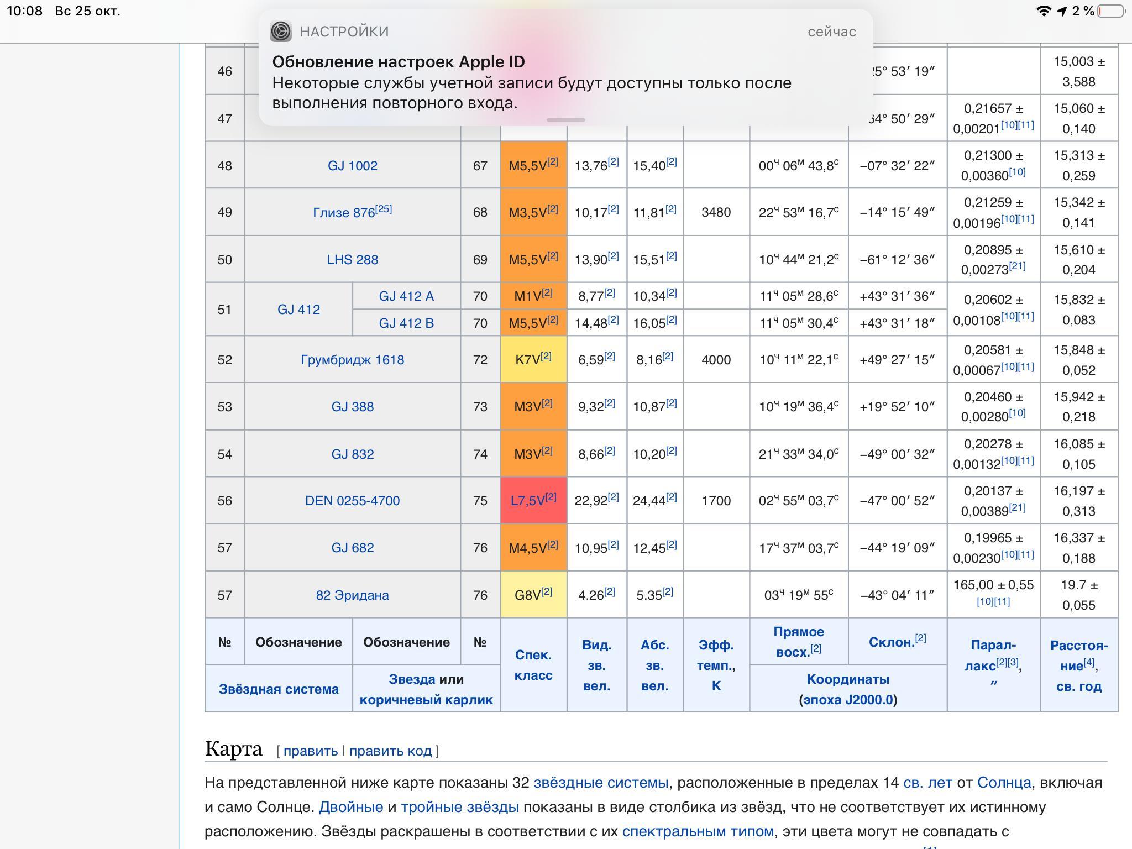This screenshot has width=1132, height=849.
Task: Open the GJ 412 system link
Action: point(298,310)
